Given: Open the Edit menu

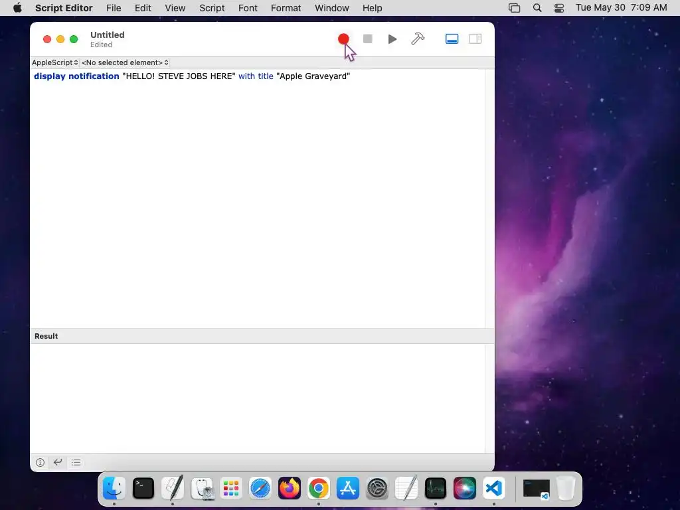Looking at the screenshot, I should click(143, 8).
